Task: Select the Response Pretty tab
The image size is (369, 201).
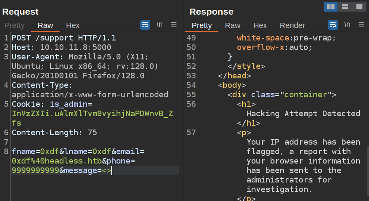Action: pos(202,25)
